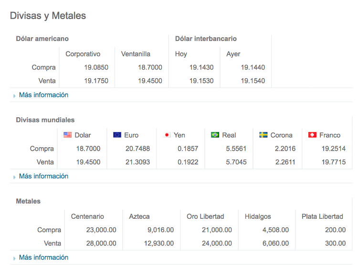Click the Sweden flag icon
The width and height of the screenshot is (358, 265).
tap(263, 135)
